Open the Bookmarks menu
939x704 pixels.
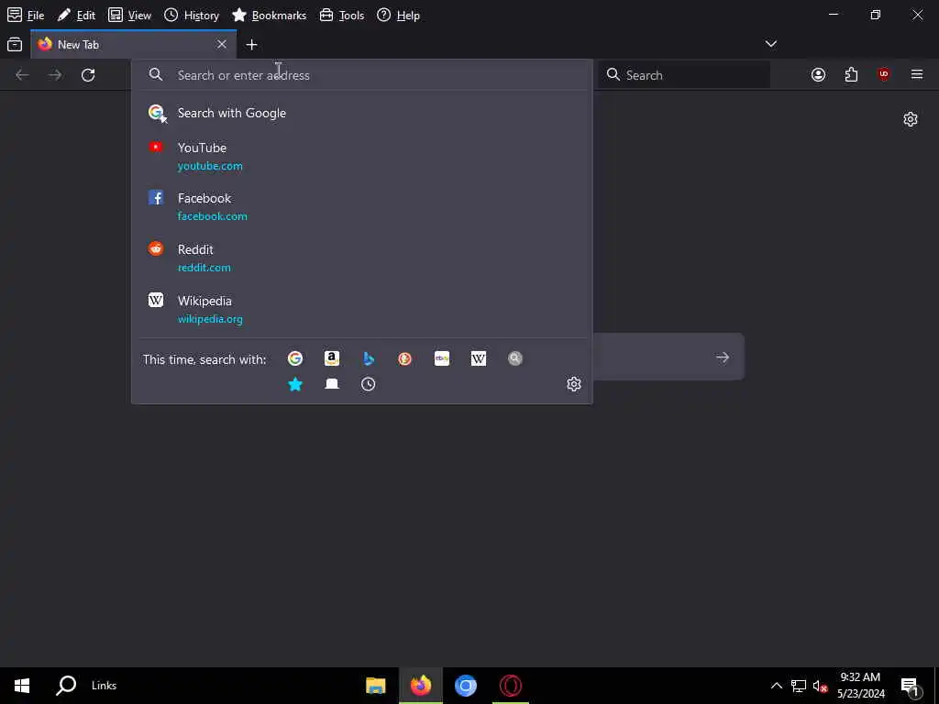(269, 15)
